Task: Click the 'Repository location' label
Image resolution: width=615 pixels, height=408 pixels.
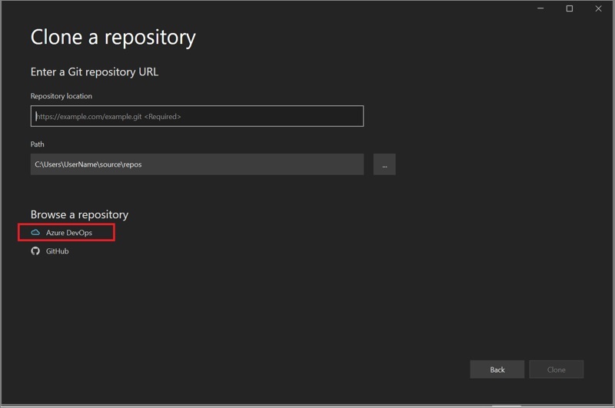Action: [x=61, y=96]
